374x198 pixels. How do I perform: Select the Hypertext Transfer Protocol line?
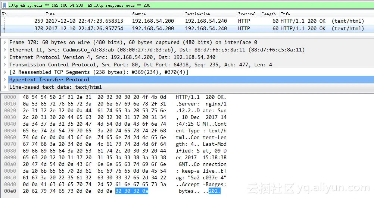click(191, 79)
